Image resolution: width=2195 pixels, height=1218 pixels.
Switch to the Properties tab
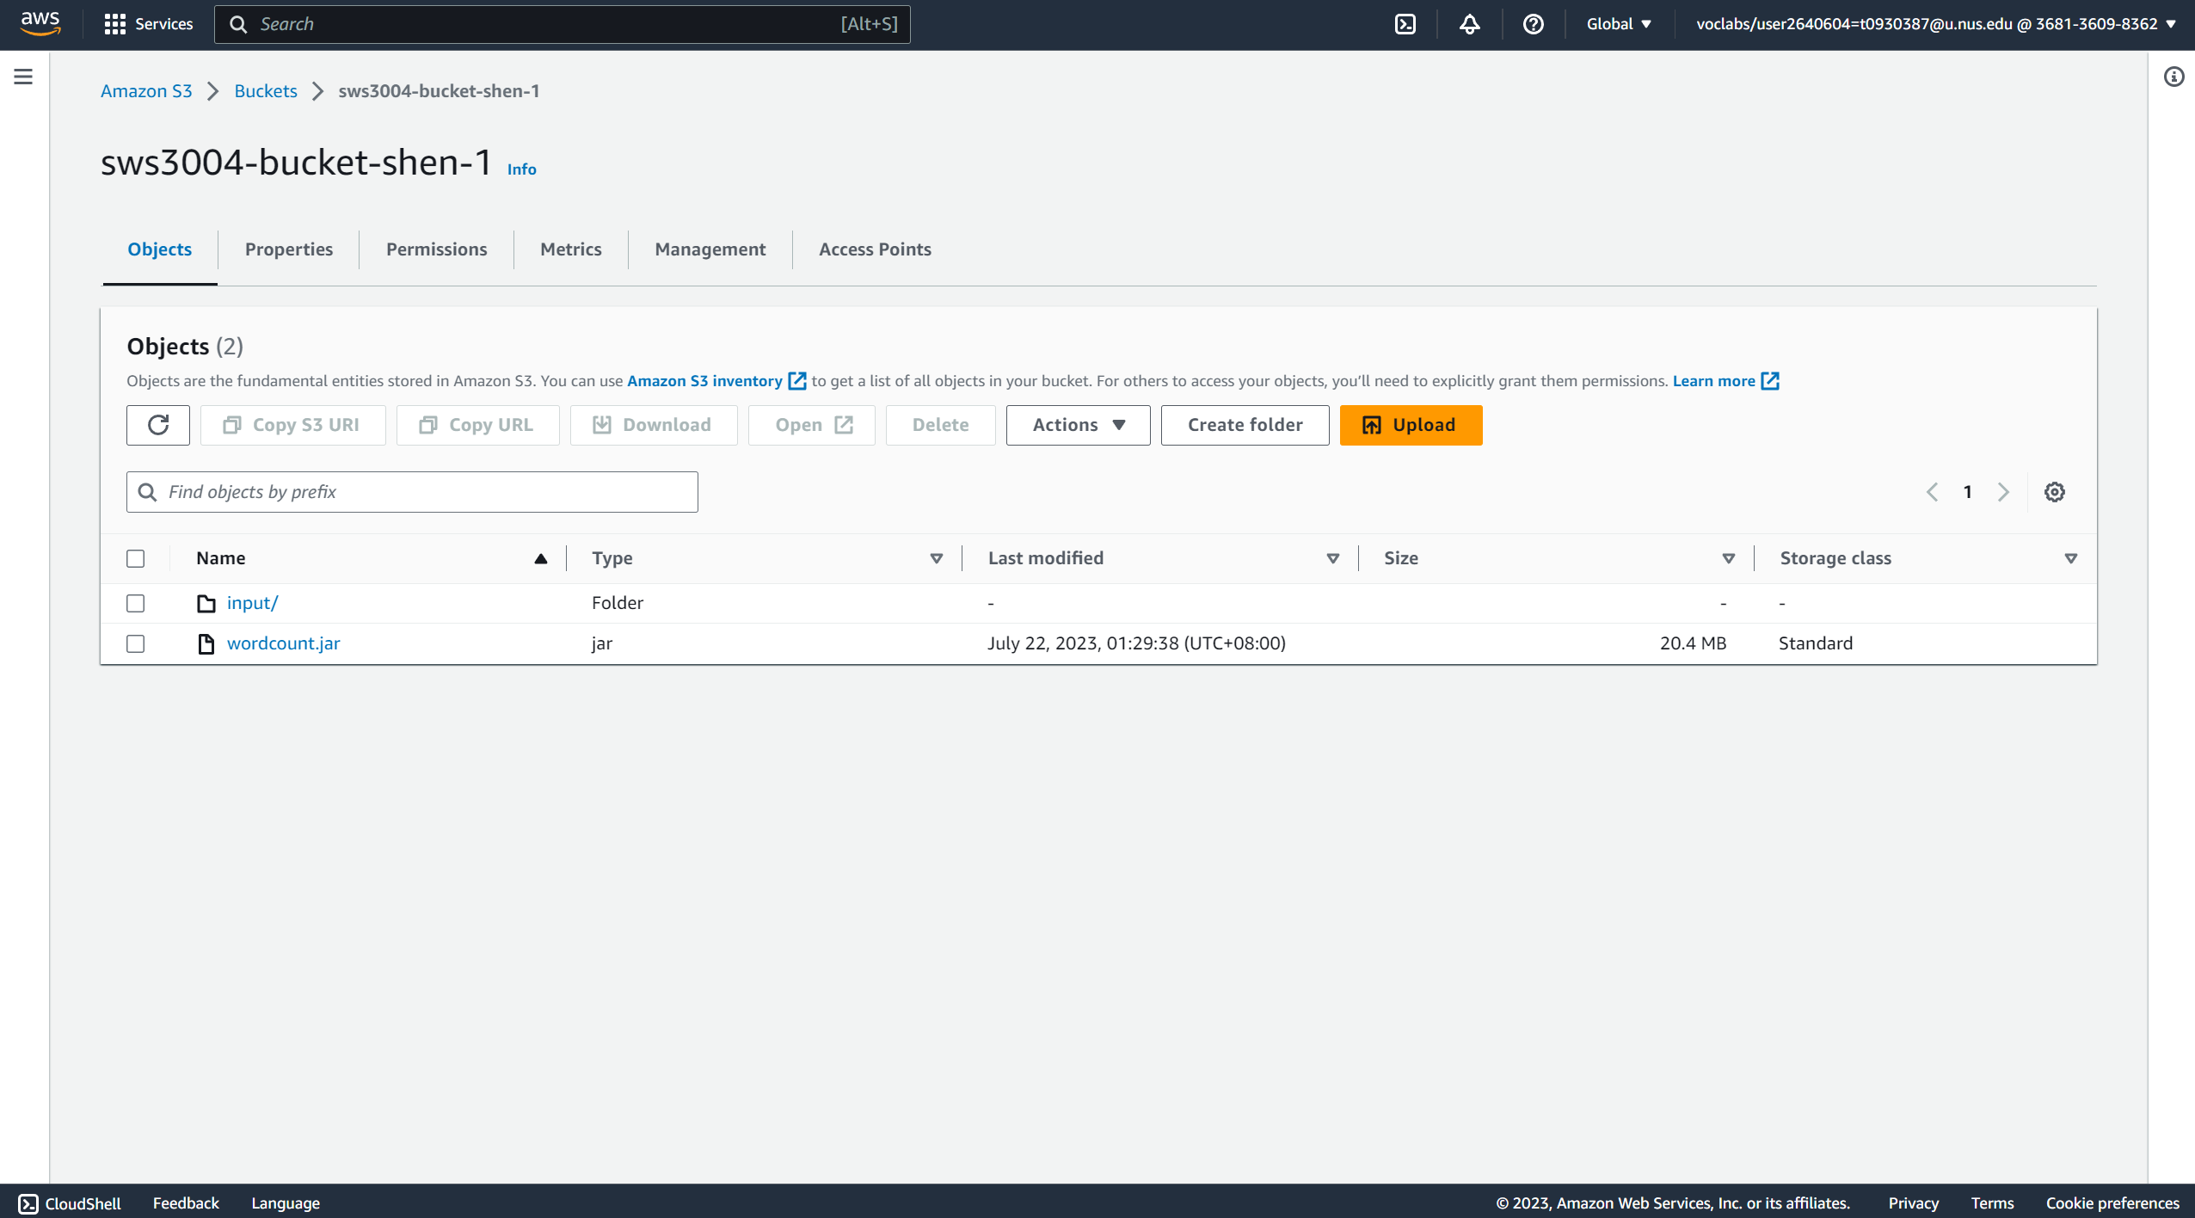pyautogui.click(x=289, y=249)
